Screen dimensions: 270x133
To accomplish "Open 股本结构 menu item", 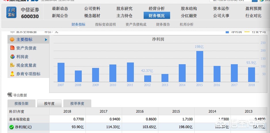I will (x=189, y=9).
